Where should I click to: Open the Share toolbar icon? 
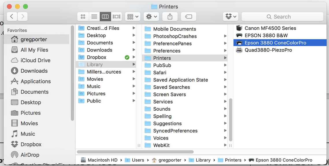(x=170, y=16)
